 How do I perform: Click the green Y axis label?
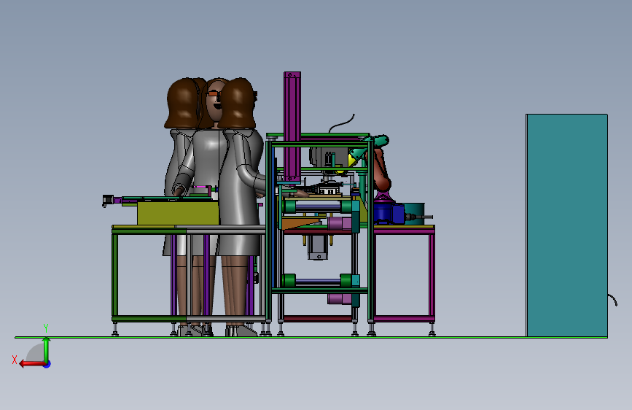[46, 328]
